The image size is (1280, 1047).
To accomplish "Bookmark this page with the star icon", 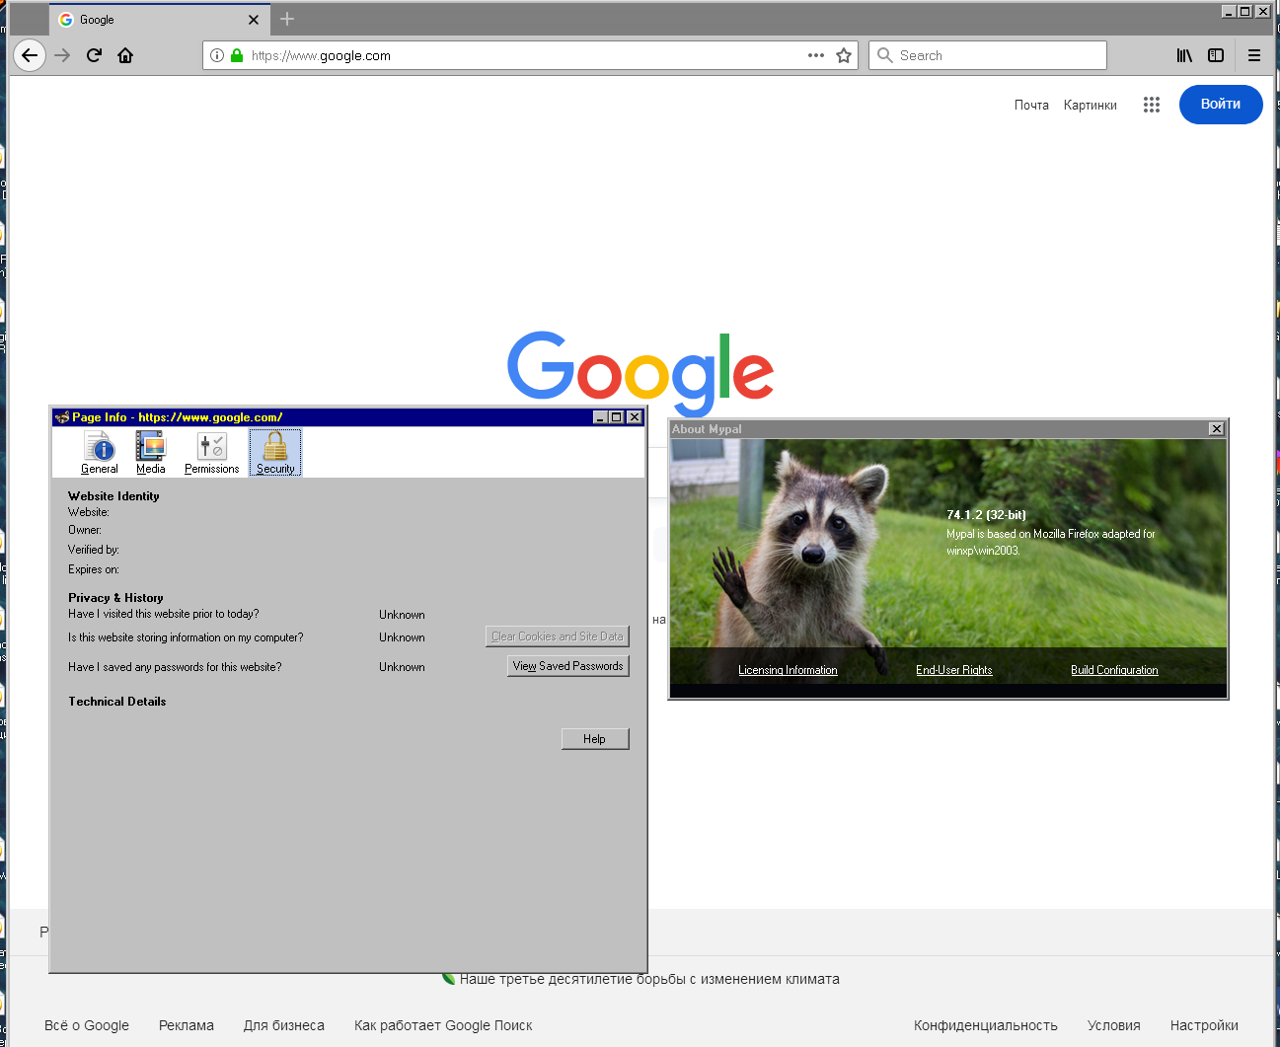I will 844,55.
